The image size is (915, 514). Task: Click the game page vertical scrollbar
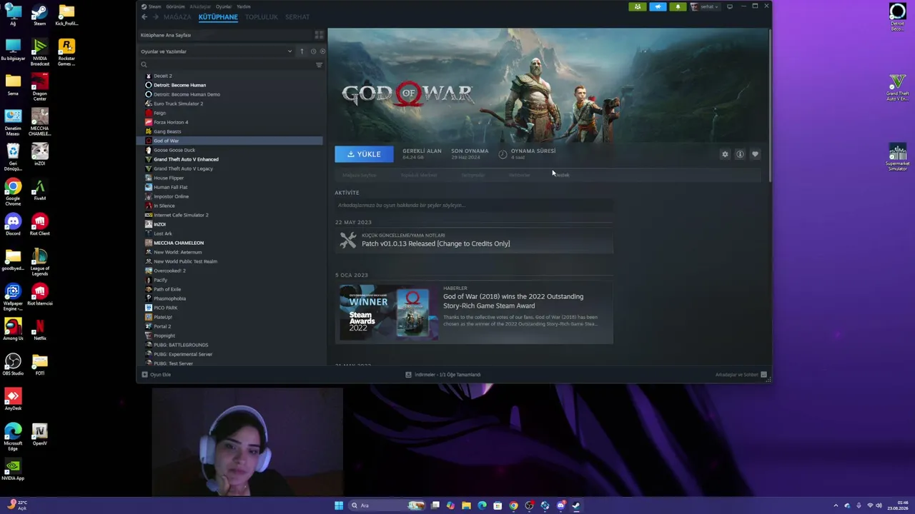click(x=769, y=107)
